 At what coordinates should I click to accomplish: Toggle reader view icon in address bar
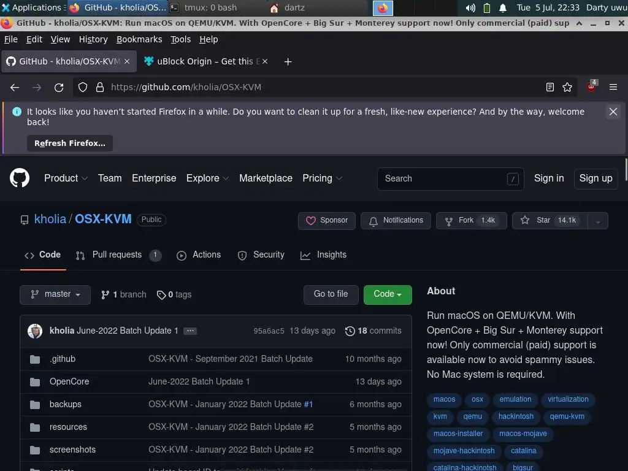[550, 87]
